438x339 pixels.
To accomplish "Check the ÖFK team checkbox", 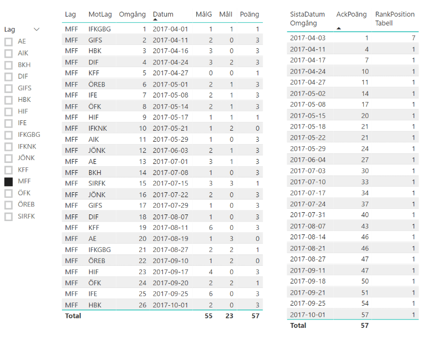I will click(x=9, y=193).
